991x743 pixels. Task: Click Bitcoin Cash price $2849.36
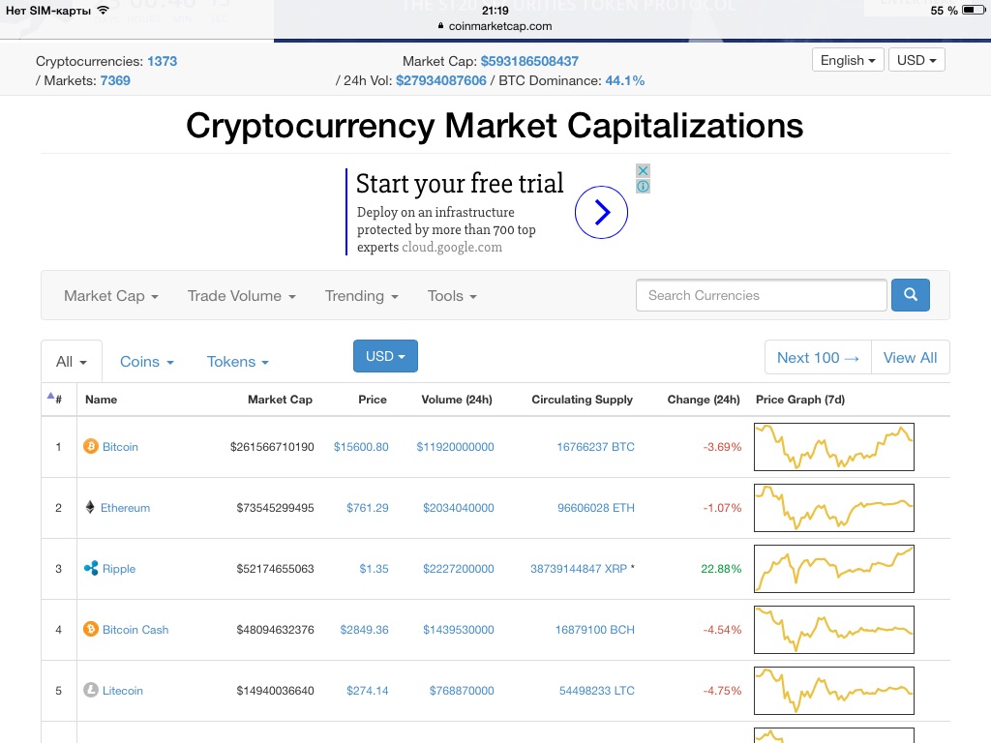pyautogui.click(x=364, y=629)
